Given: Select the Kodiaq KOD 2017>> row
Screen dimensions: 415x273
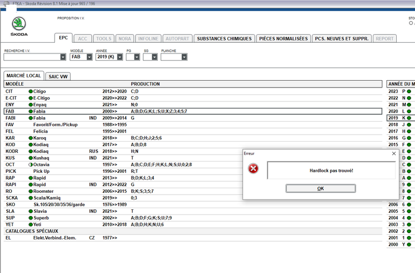Looking at the screenshot, I should pos(193,144).
